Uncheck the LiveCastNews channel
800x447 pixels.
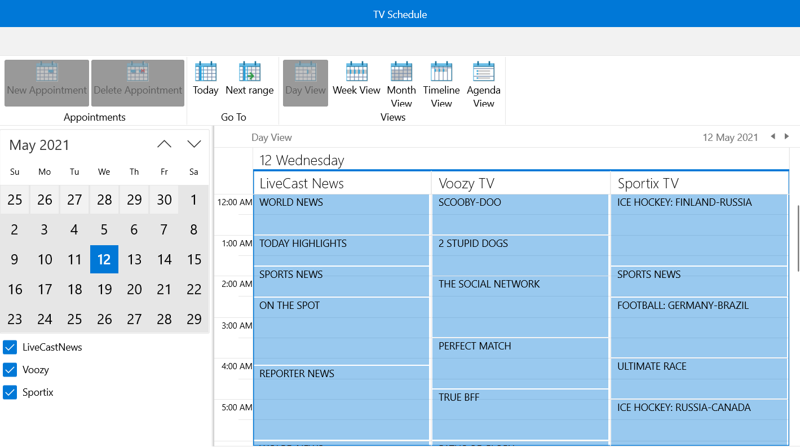[10, 347]
